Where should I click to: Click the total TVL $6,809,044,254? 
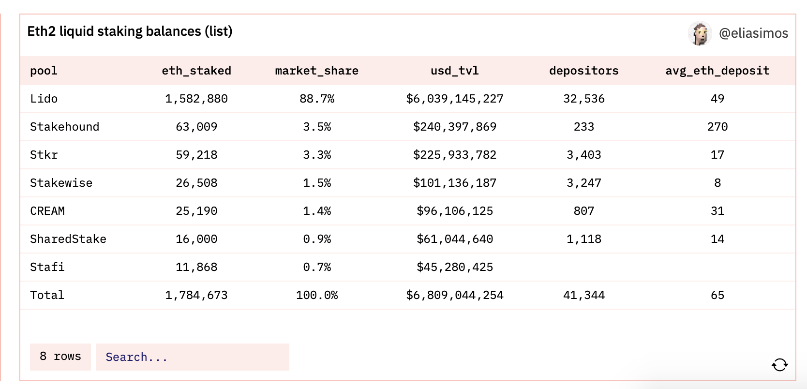[455, 295]
